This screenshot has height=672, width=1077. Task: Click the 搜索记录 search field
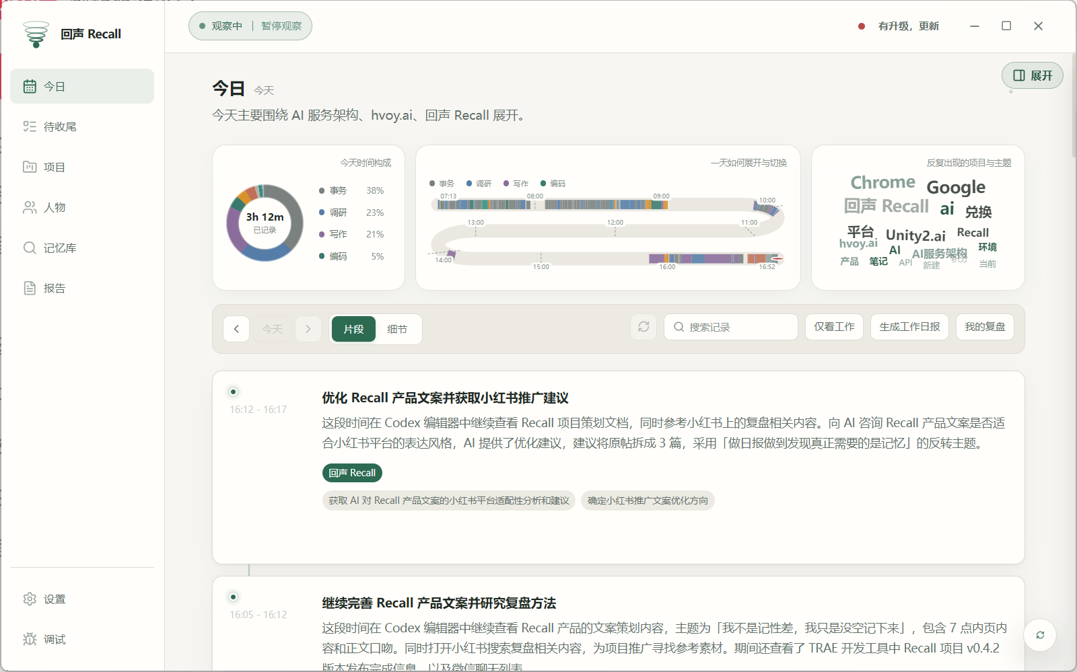[731, 327]
